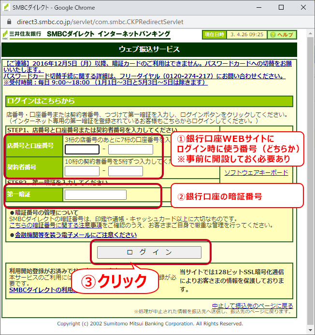Open the 受付時間 毎日 9:00～18:00 link

click(x=105, y=82)
